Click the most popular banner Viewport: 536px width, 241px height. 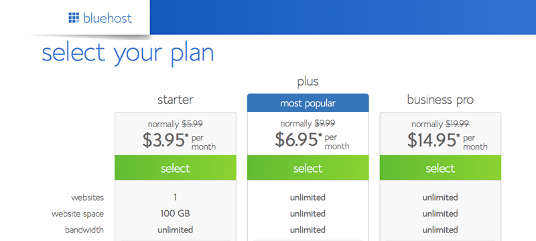pos(308,102)
